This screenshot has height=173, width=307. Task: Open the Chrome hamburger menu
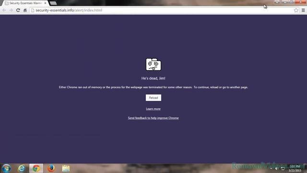point(303,10)
